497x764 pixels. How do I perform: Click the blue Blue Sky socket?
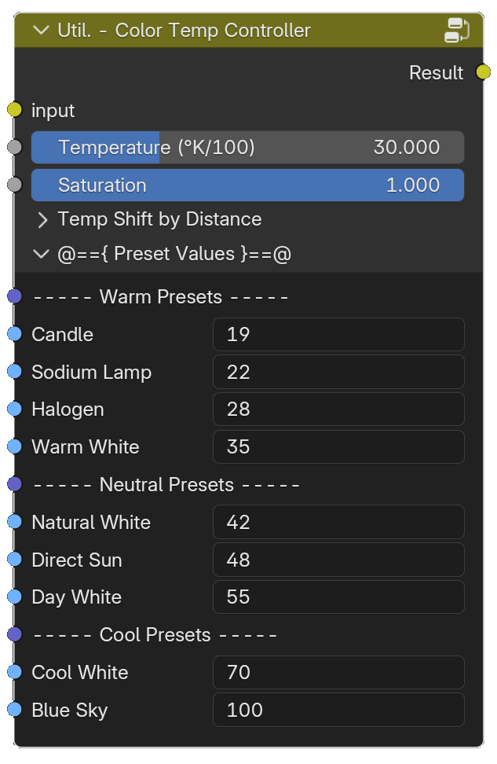click(15, 710)
